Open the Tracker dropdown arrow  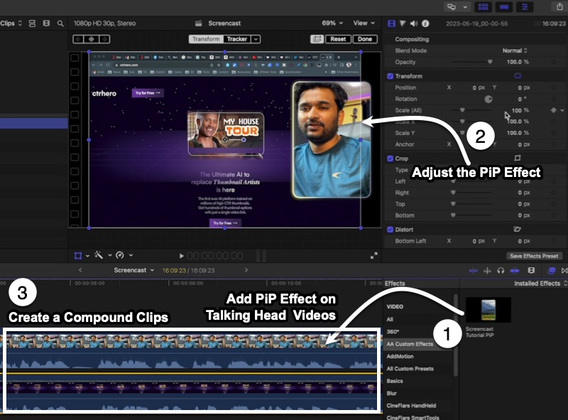(256, 39)
